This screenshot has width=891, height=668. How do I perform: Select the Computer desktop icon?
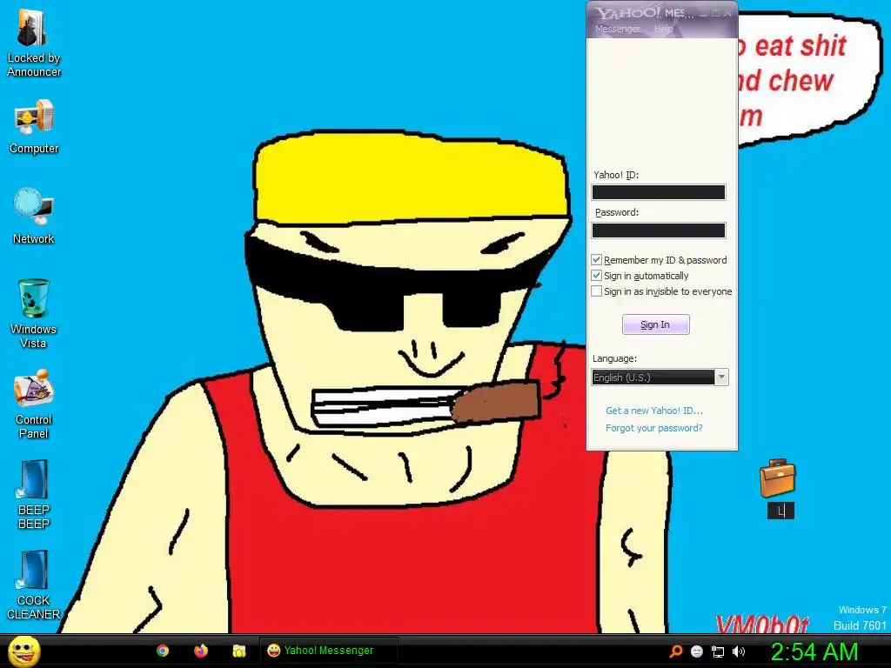point(34,127)
